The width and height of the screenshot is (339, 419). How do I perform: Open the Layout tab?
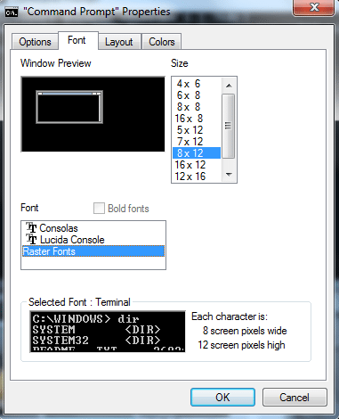[x=119, y=42]
